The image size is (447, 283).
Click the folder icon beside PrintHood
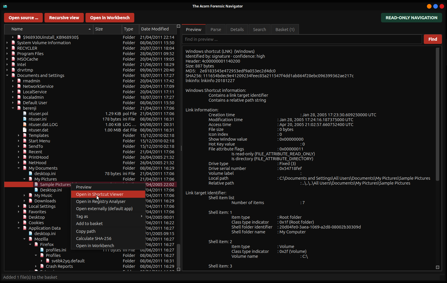tap(25, 157)
